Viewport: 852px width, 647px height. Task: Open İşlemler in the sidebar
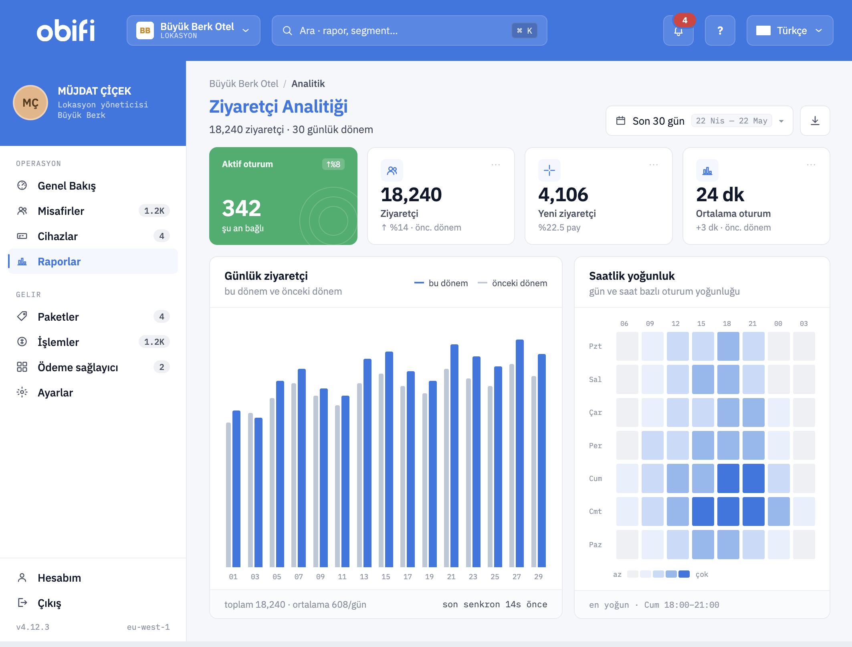click(93, 342)
